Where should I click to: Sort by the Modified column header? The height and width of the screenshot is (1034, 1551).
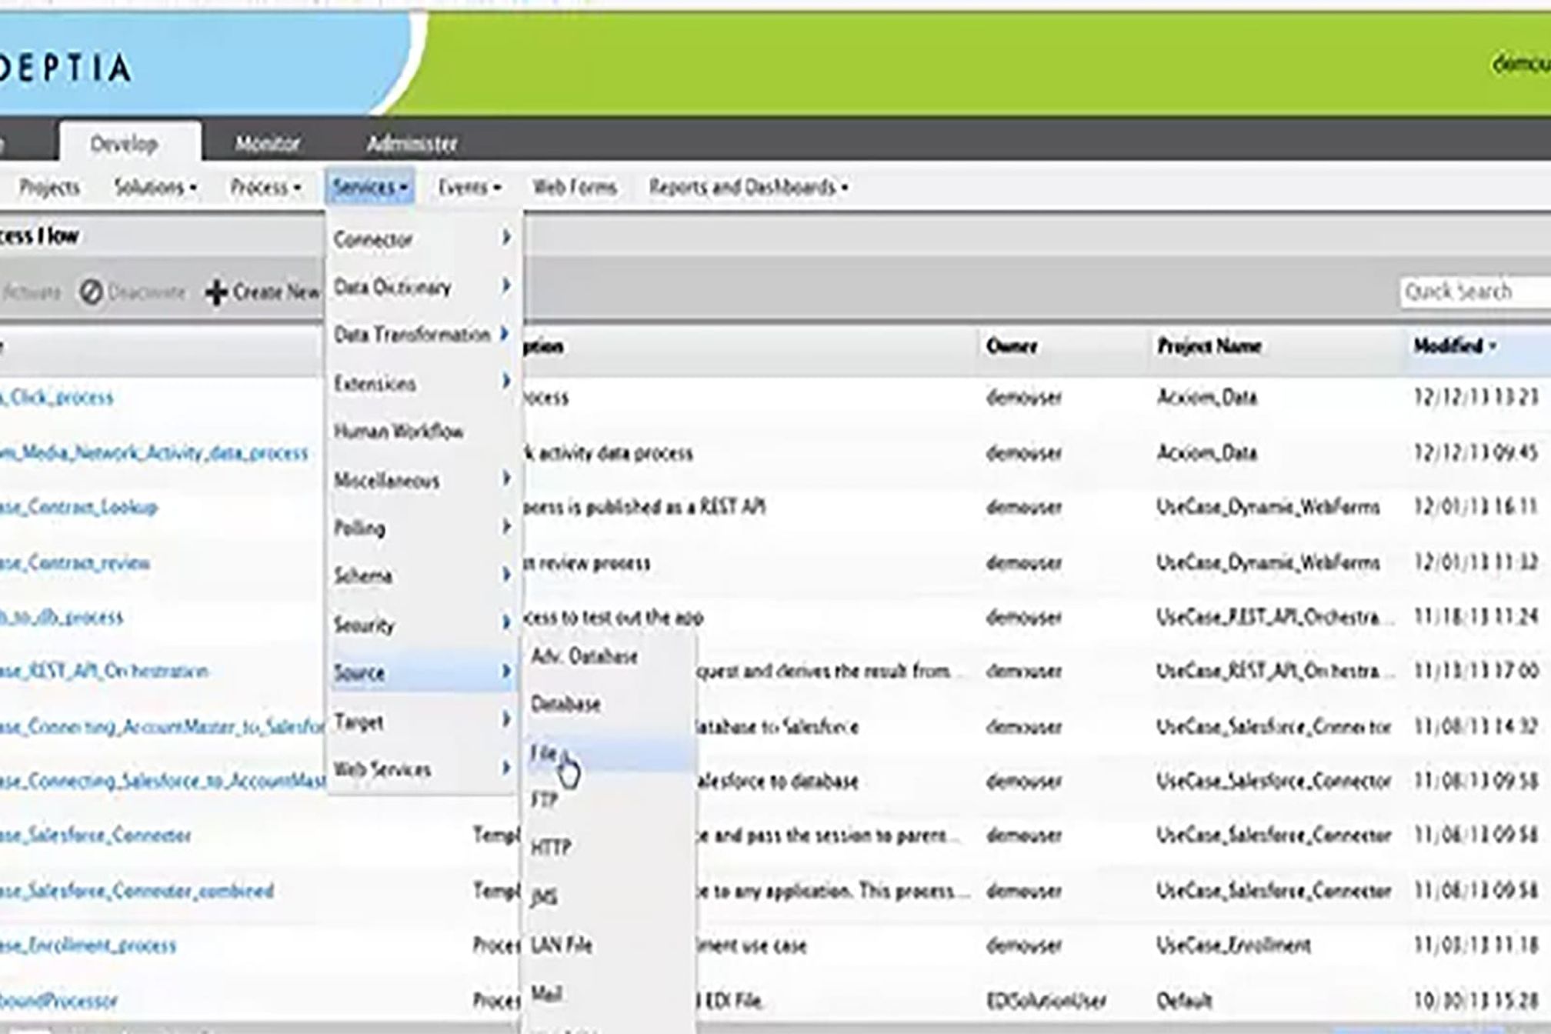[1448, 346]
